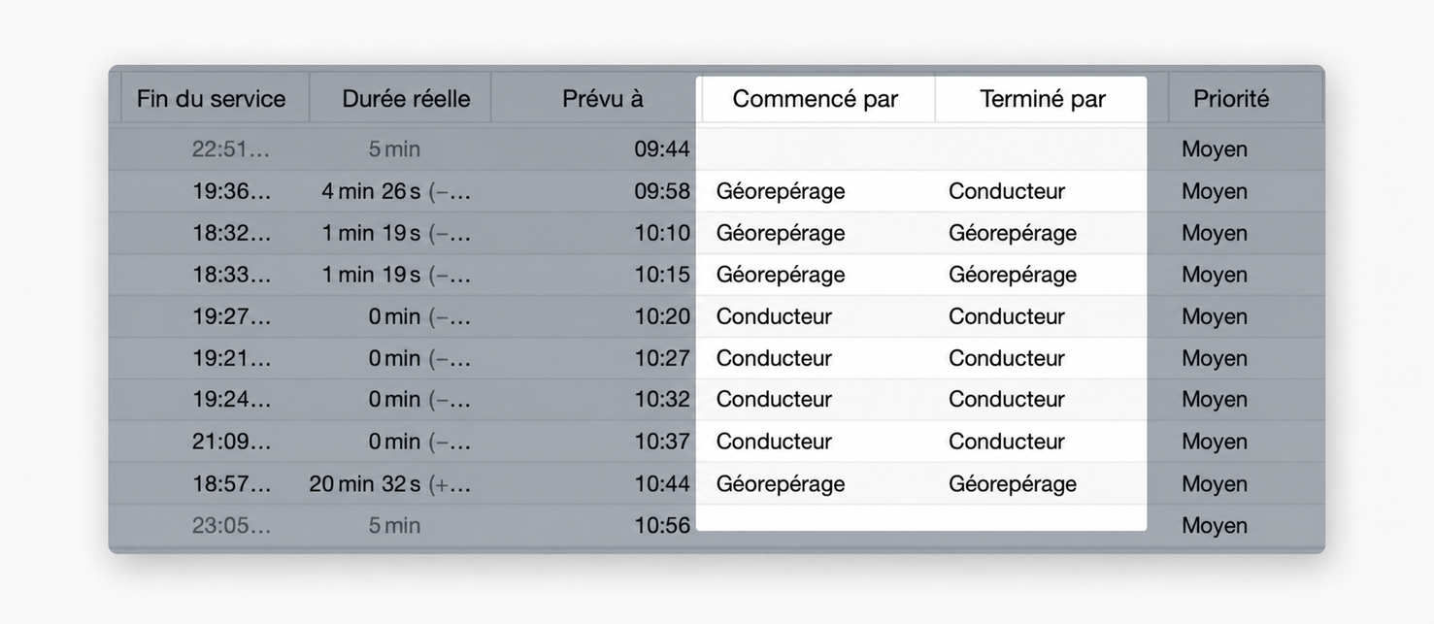1434x624 pixels.
Task: Click Moyen priority in the 09:58 row
Action: click(x=1215, y=191)
